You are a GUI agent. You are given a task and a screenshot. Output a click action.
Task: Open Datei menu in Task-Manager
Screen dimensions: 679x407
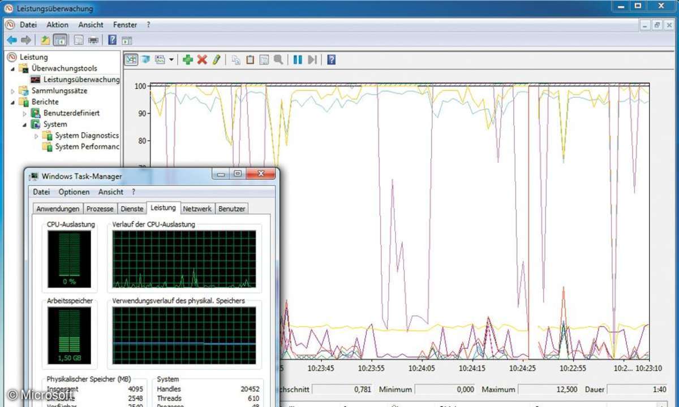[41, 192]
